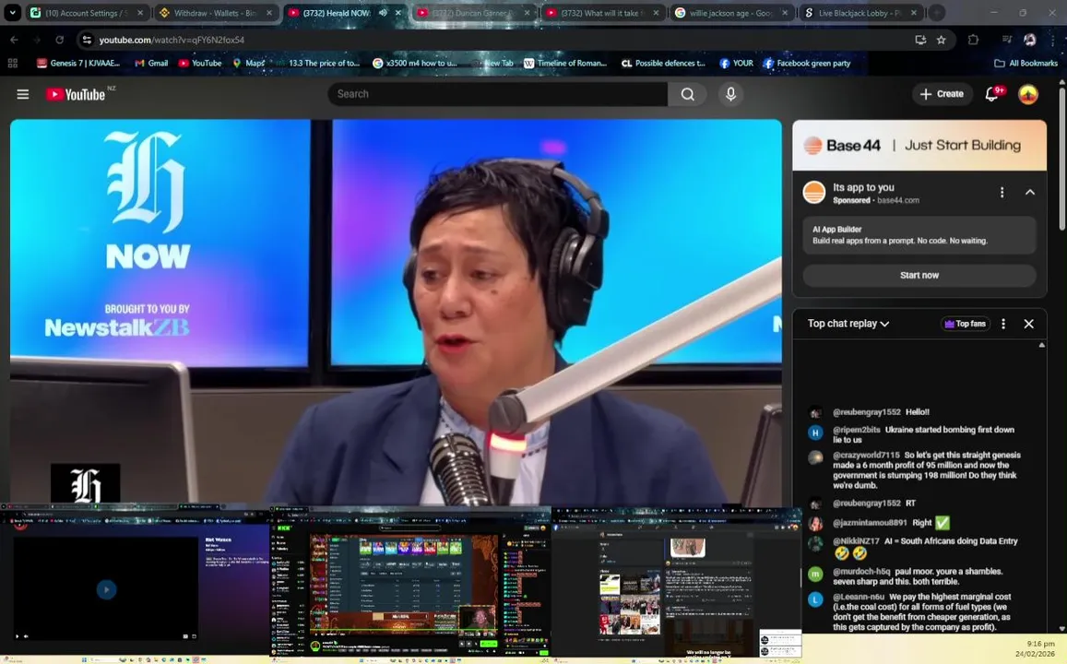Click the install/cast icon in address bar

click(920, 41)
